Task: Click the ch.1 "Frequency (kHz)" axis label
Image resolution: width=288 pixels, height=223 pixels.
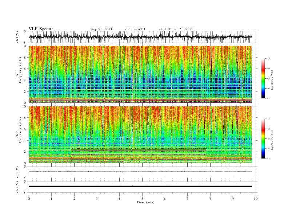Action: [20, 70]
